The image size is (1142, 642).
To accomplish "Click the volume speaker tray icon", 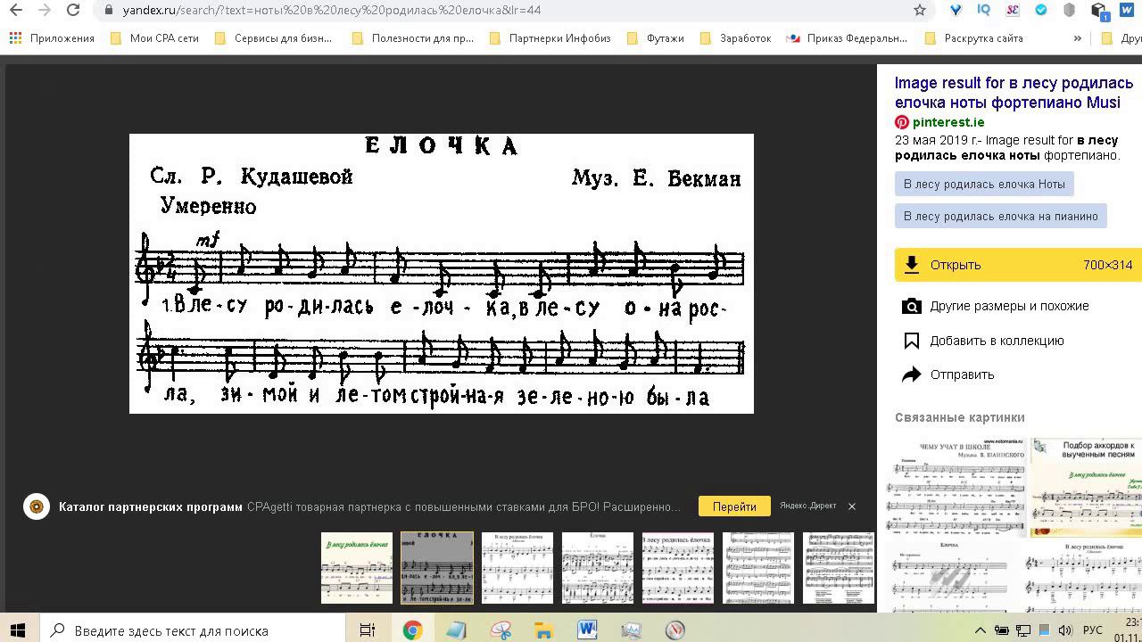I will click(1064, 630).
